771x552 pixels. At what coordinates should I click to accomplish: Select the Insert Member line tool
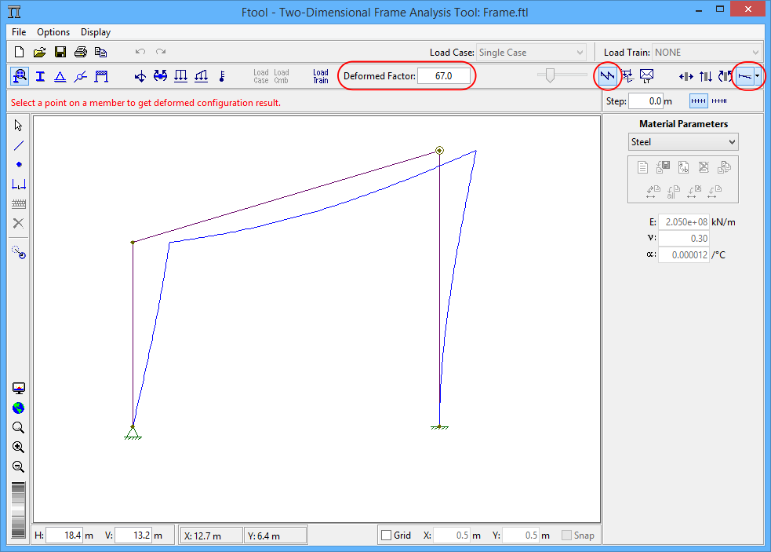(x=19, y=145)
